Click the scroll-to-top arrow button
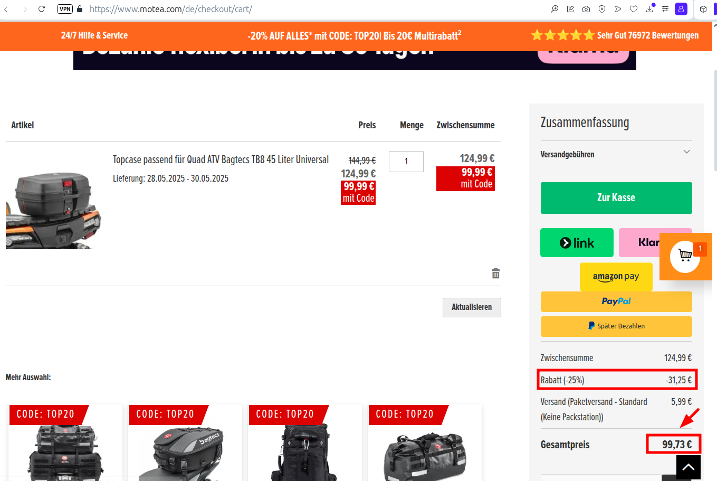Image resolution: width=717 pixels, height=481 pixels. pos(688,467)
